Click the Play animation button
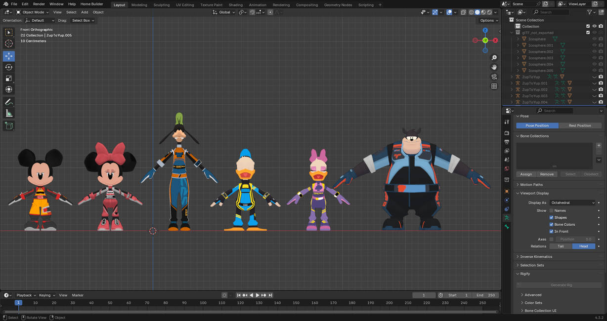The width and height of the screenshot is (607, 321). pyautogui.click(x=257, y=295)
